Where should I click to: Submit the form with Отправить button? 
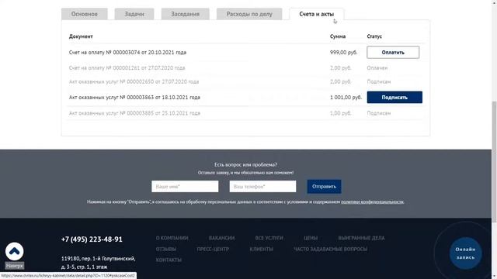(324, 186)
